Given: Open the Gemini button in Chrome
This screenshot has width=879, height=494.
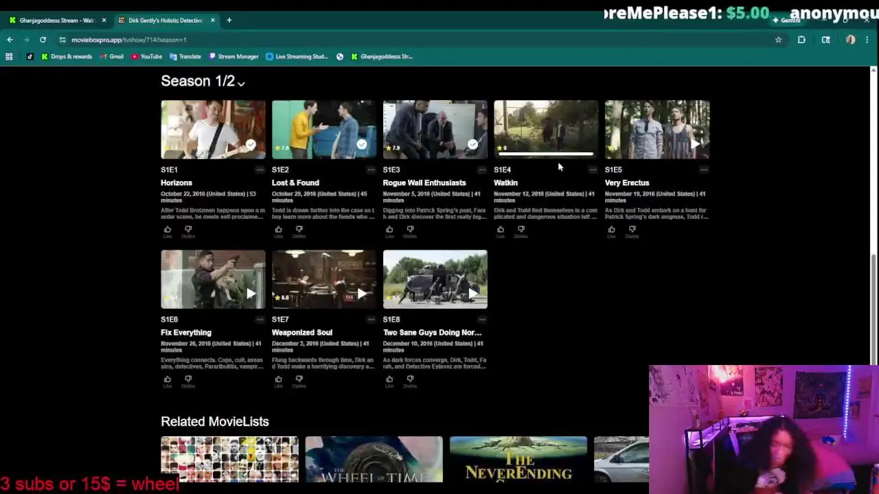Looking at the screenshot, I should (786, 21).
